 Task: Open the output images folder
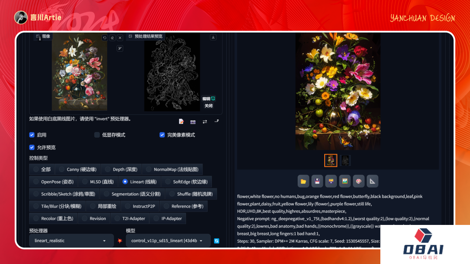[303, 181]
